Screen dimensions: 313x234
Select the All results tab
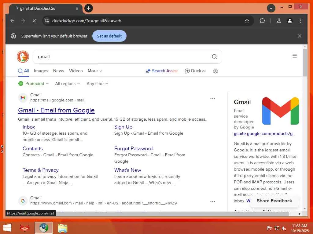(24, 71)
